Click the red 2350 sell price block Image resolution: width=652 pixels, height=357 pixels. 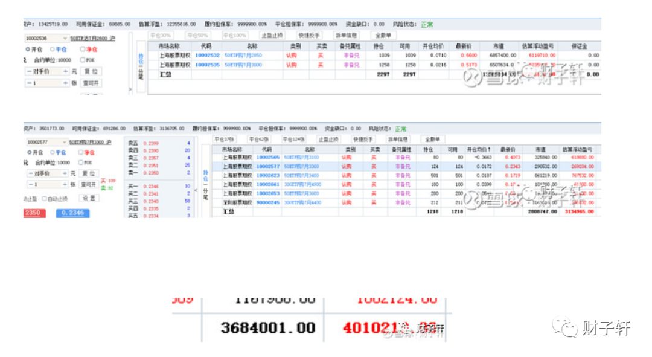[31, 213]
